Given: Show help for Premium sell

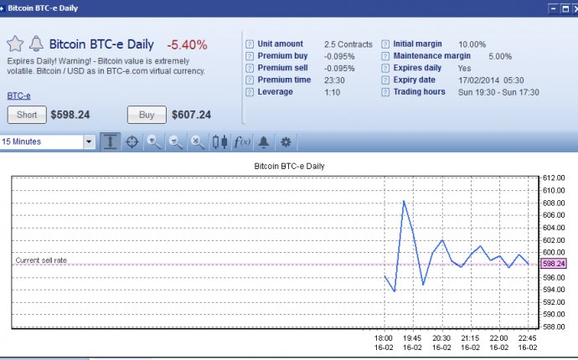Looking at the screenshot, I should pos(250,68).
